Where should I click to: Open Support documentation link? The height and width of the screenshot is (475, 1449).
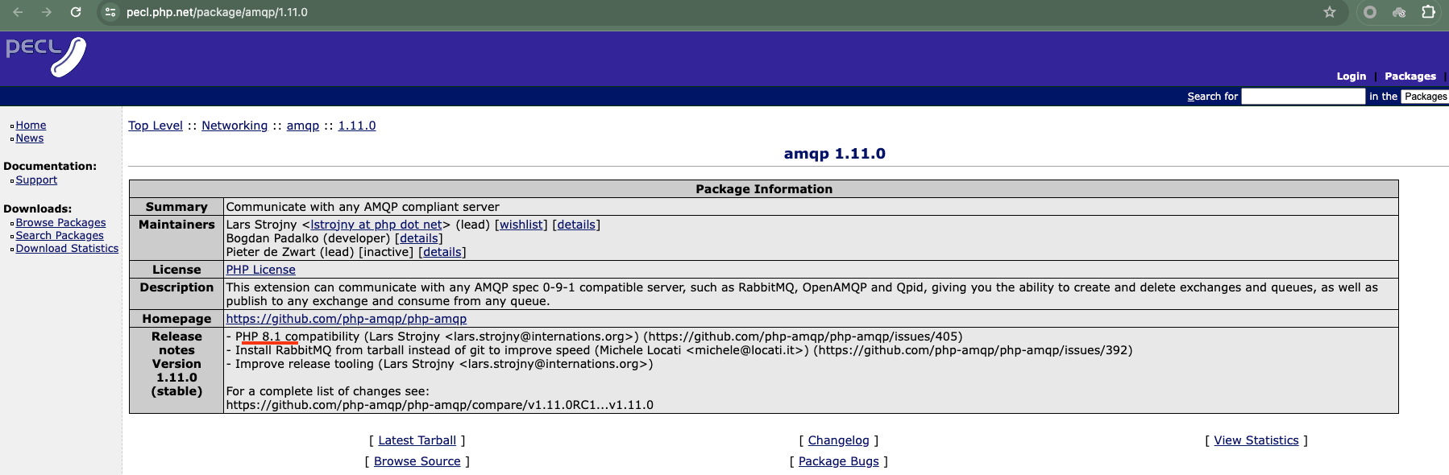point(36,180)
